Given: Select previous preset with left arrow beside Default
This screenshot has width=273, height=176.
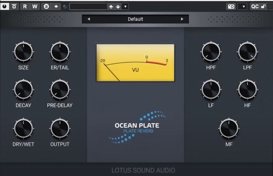Looking at the screenshot, I should coord(89,19).
